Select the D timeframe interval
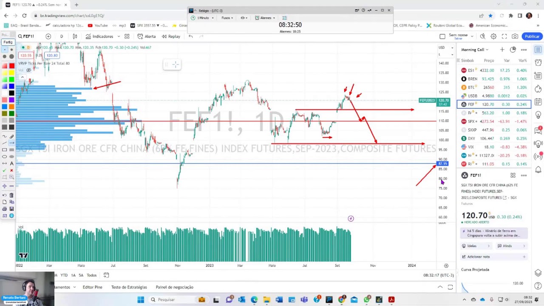Viewport: 544px width, 306px height. pyautogui.click(x=62, y=36)
